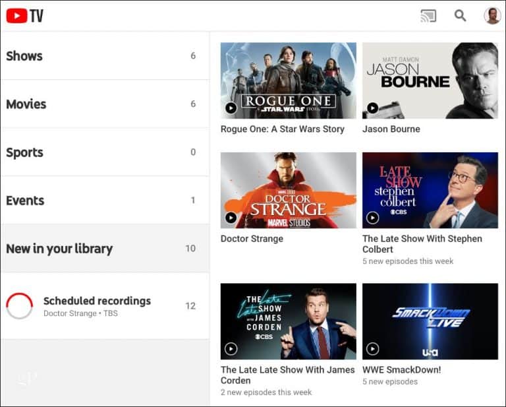Click the red recording progress circle

click(20, 306)
